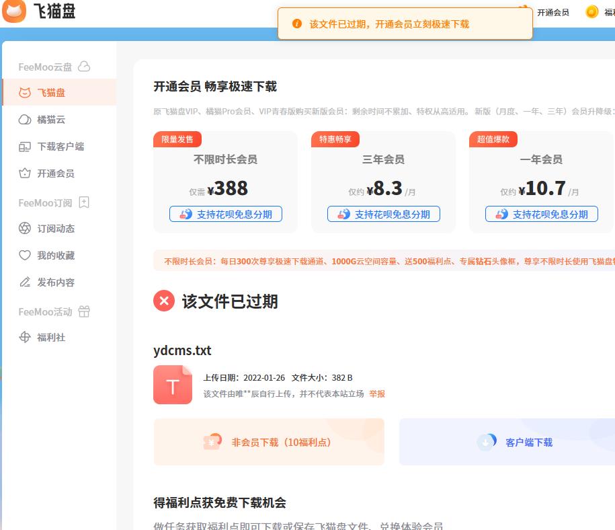615x530 pixels.
Task: Click the 客户端下载 button
Action: coord(518,442)
